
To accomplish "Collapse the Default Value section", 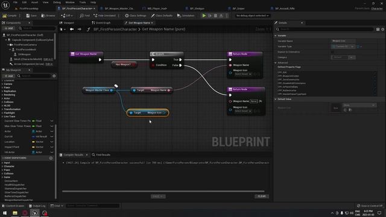I will [x=276, y=99].
